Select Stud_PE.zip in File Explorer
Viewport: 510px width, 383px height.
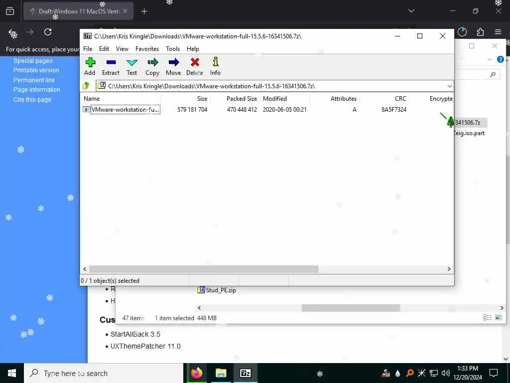coord(217,290)
